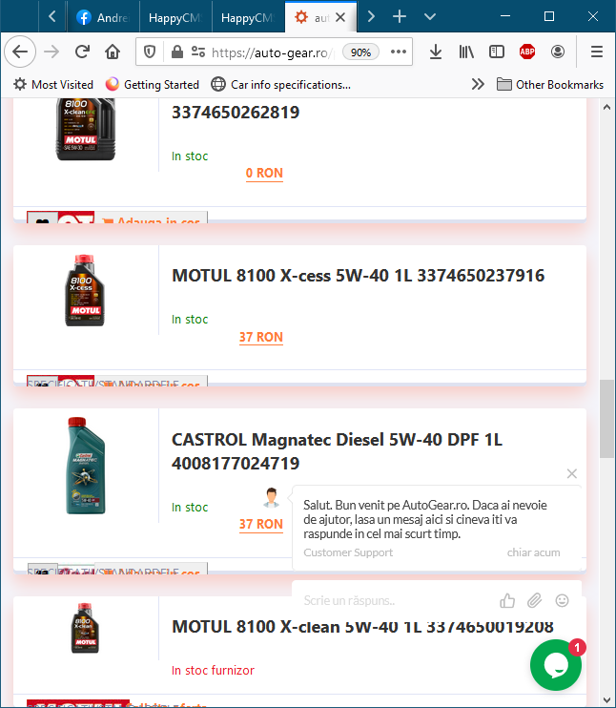Send a thumbs-up in chat
616x708 pixels.
point(507,600)
